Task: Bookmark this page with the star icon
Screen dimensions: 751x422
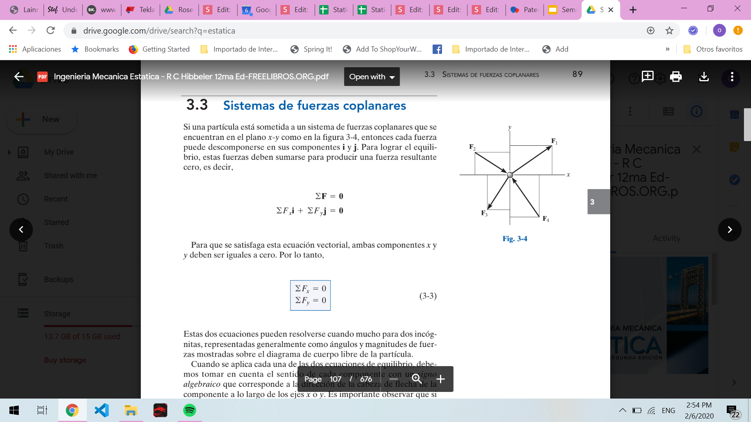Action: [669, 30]
